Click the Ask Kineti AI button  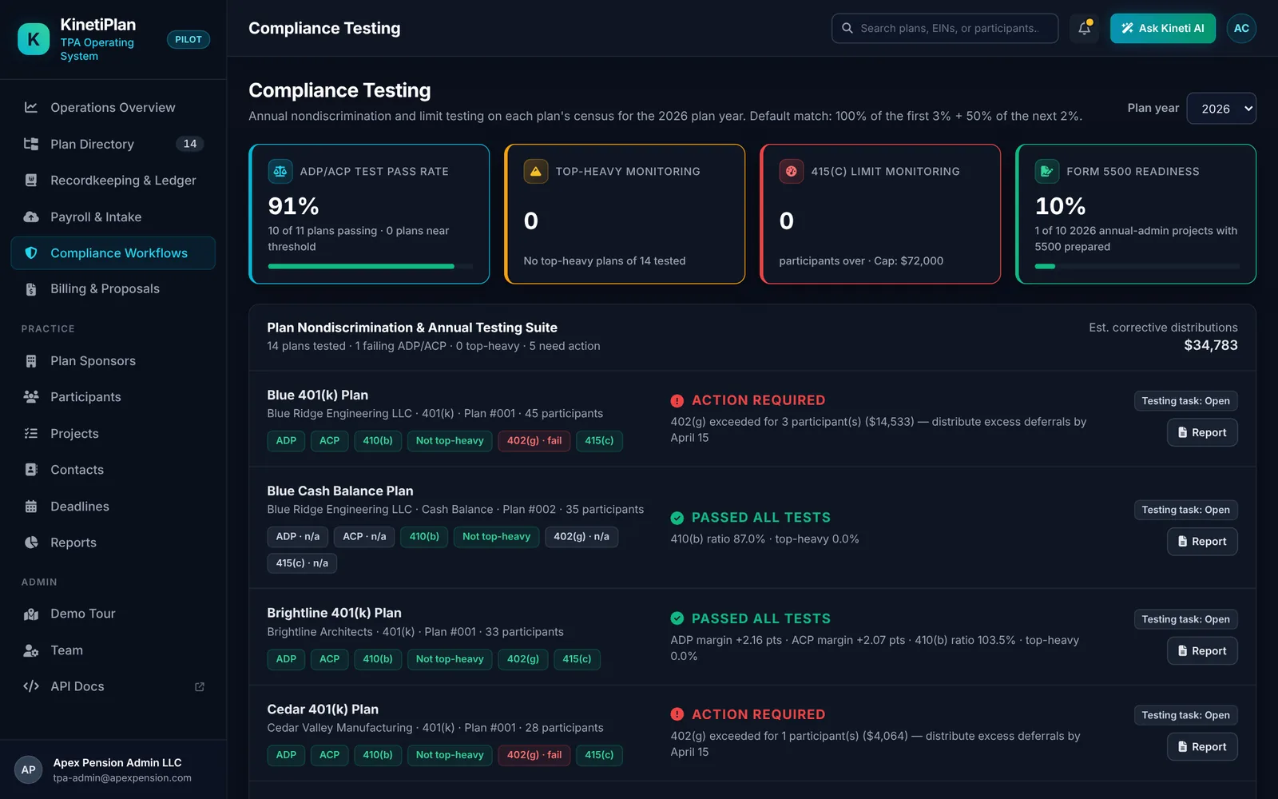pos(1163,28)
